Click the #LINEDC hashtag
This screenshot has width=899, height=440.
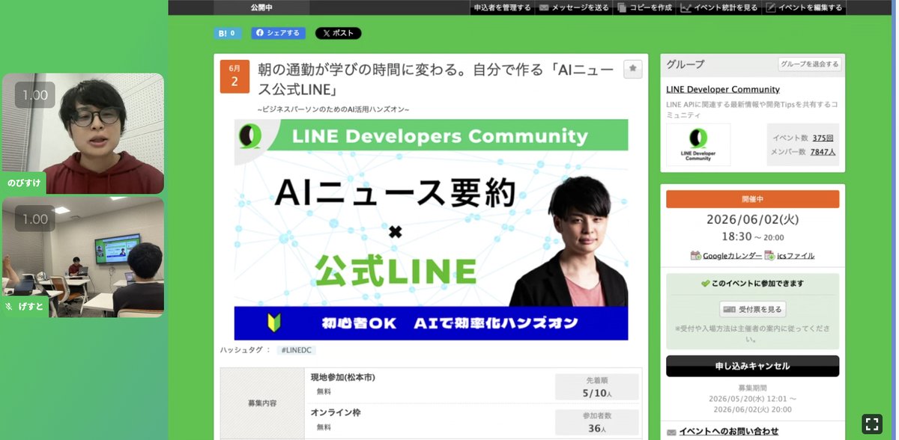click(296, 350)
